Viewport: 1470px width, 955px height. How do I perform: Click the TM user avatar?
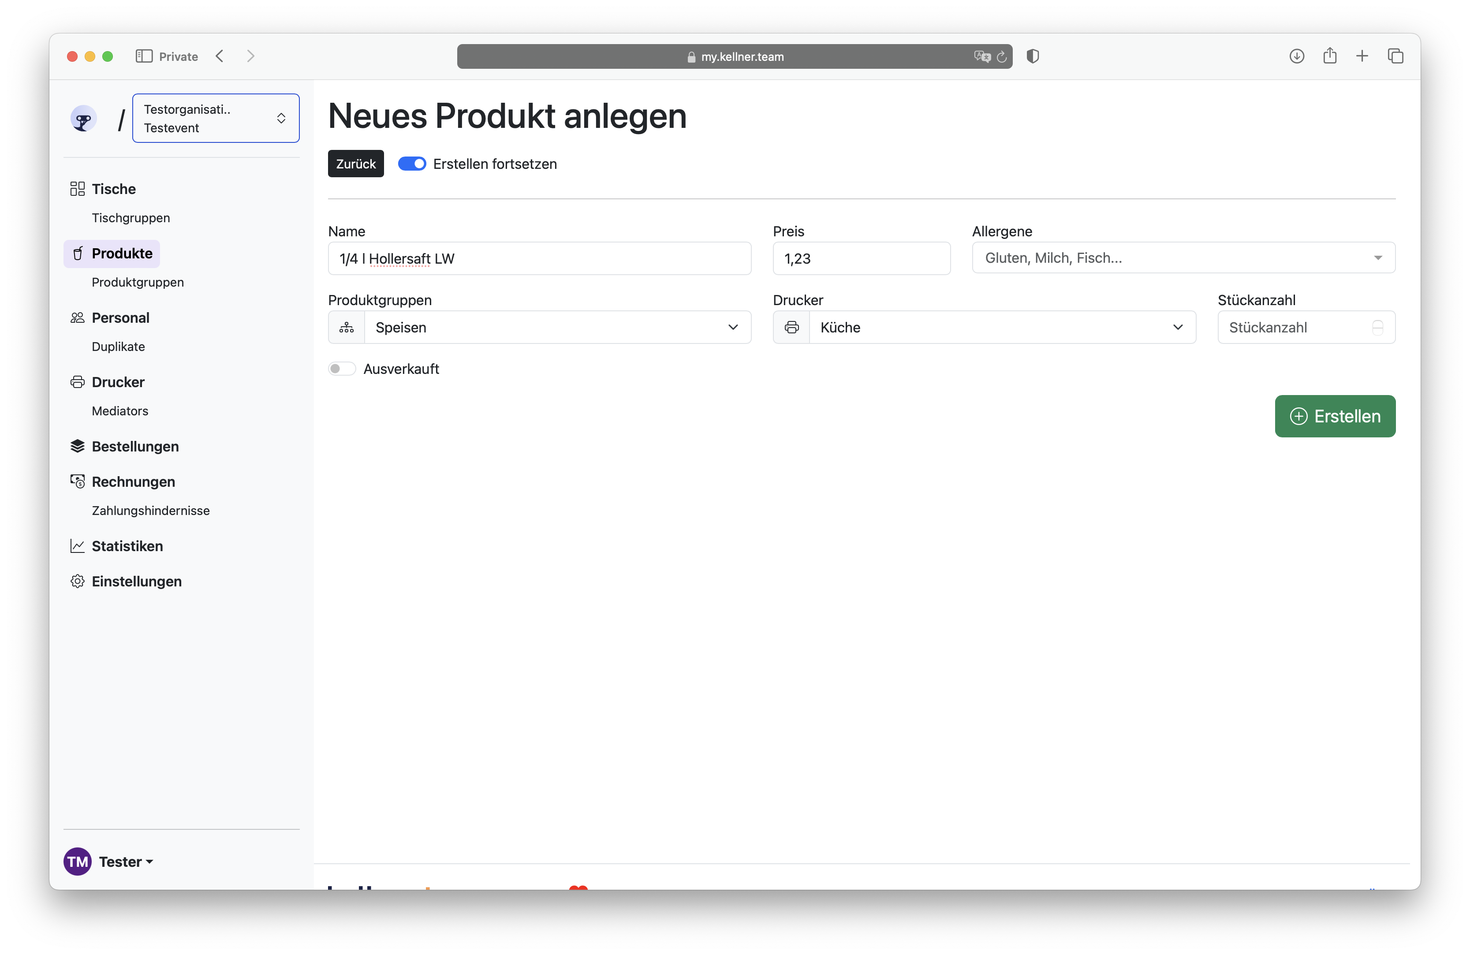tap(78, 861)
